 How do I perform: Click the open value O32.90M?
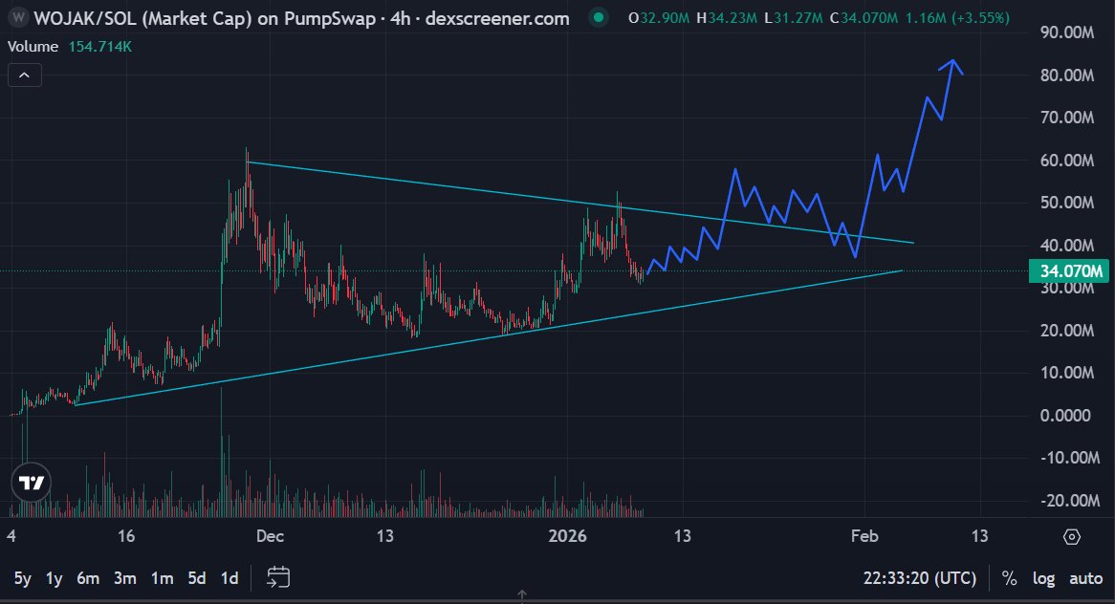[x=659, y=18]
